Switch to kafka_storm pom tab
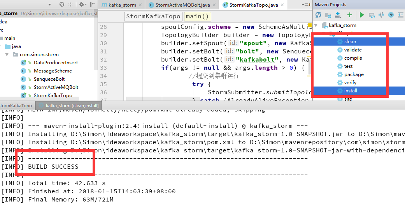This screenshot has height=205, width=405. coord(122,5)
